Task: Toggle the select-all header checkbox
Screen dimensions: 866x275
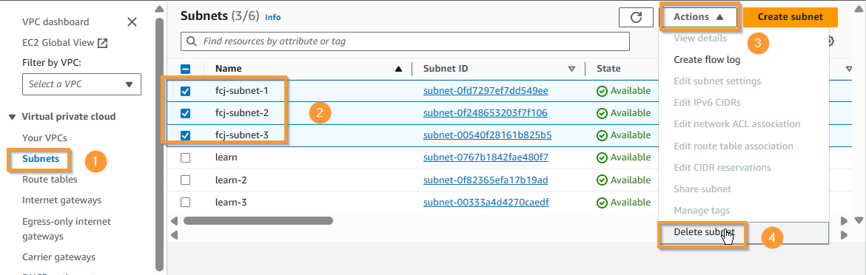Action: click(x=186, y=69)
